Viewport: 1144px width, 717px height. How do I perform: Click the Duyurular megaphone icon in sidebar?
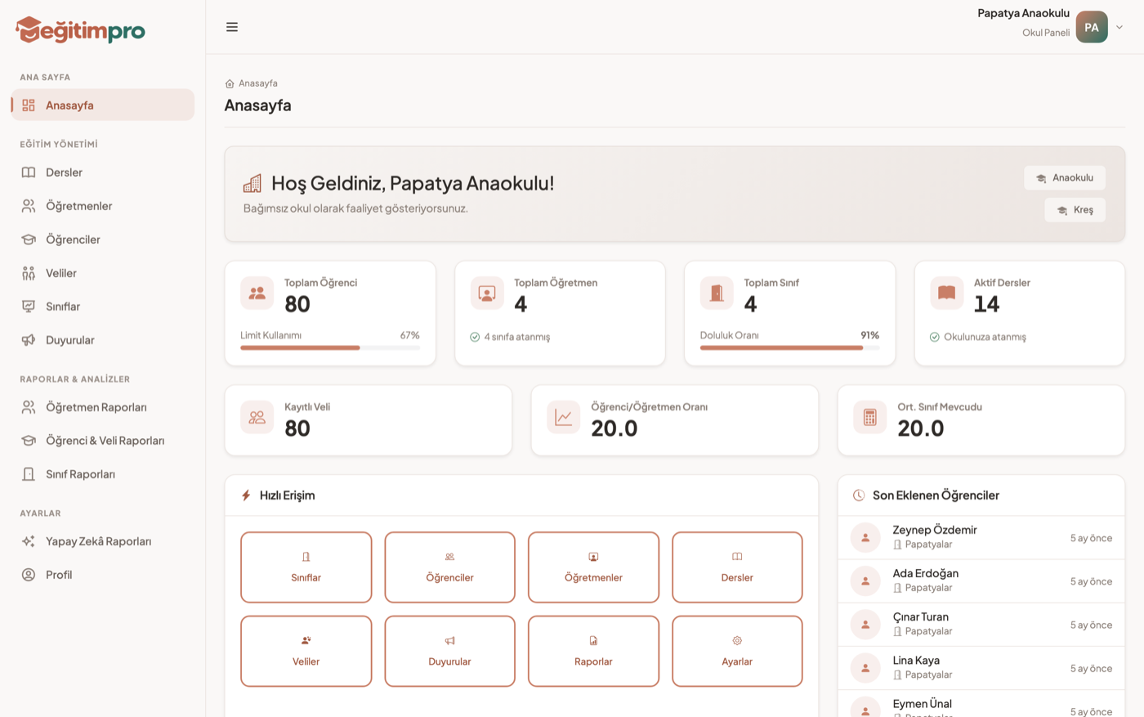click(29, 340)
